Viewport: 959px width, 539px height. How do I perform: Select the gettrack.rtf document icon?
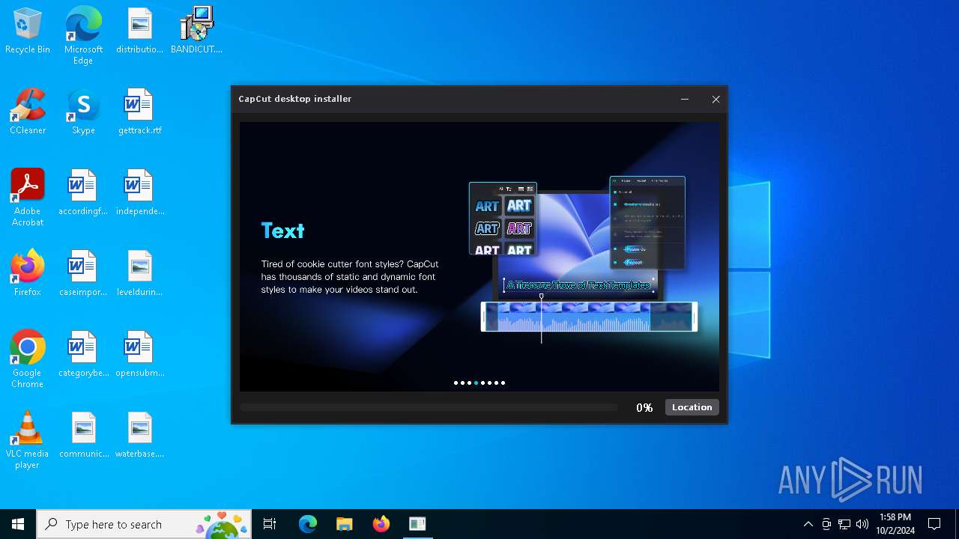139,112
